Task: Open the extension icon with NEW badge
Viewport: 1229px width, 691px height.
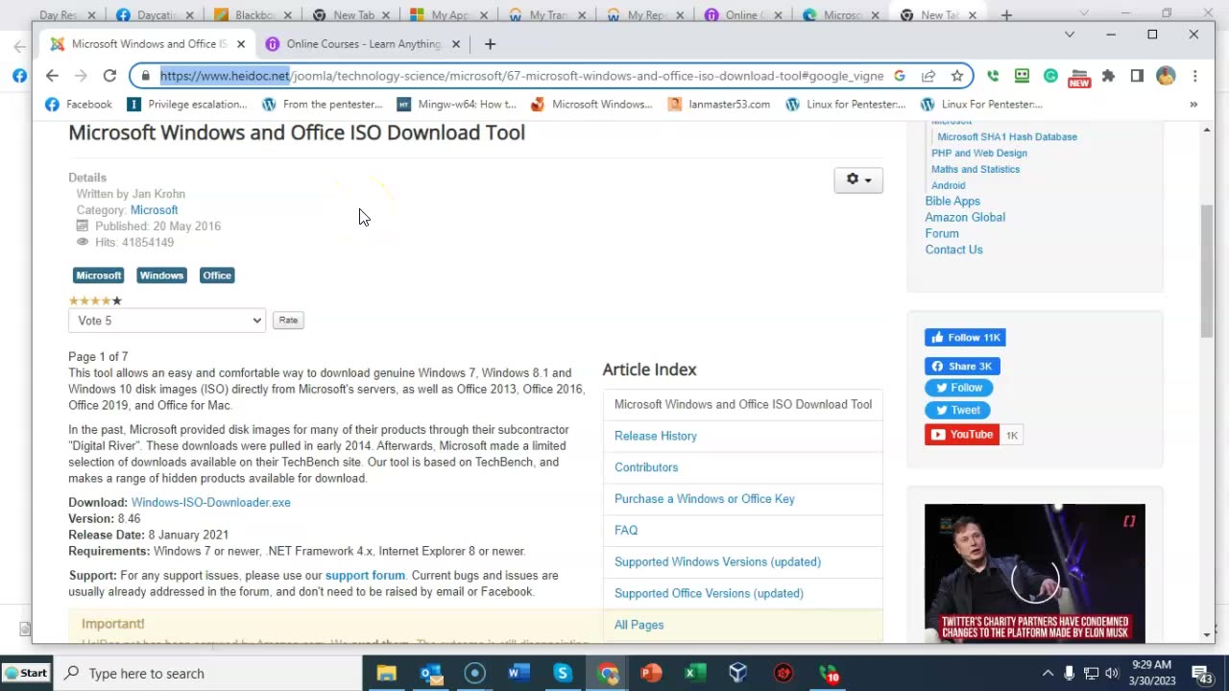Action: pos(1079,77)
